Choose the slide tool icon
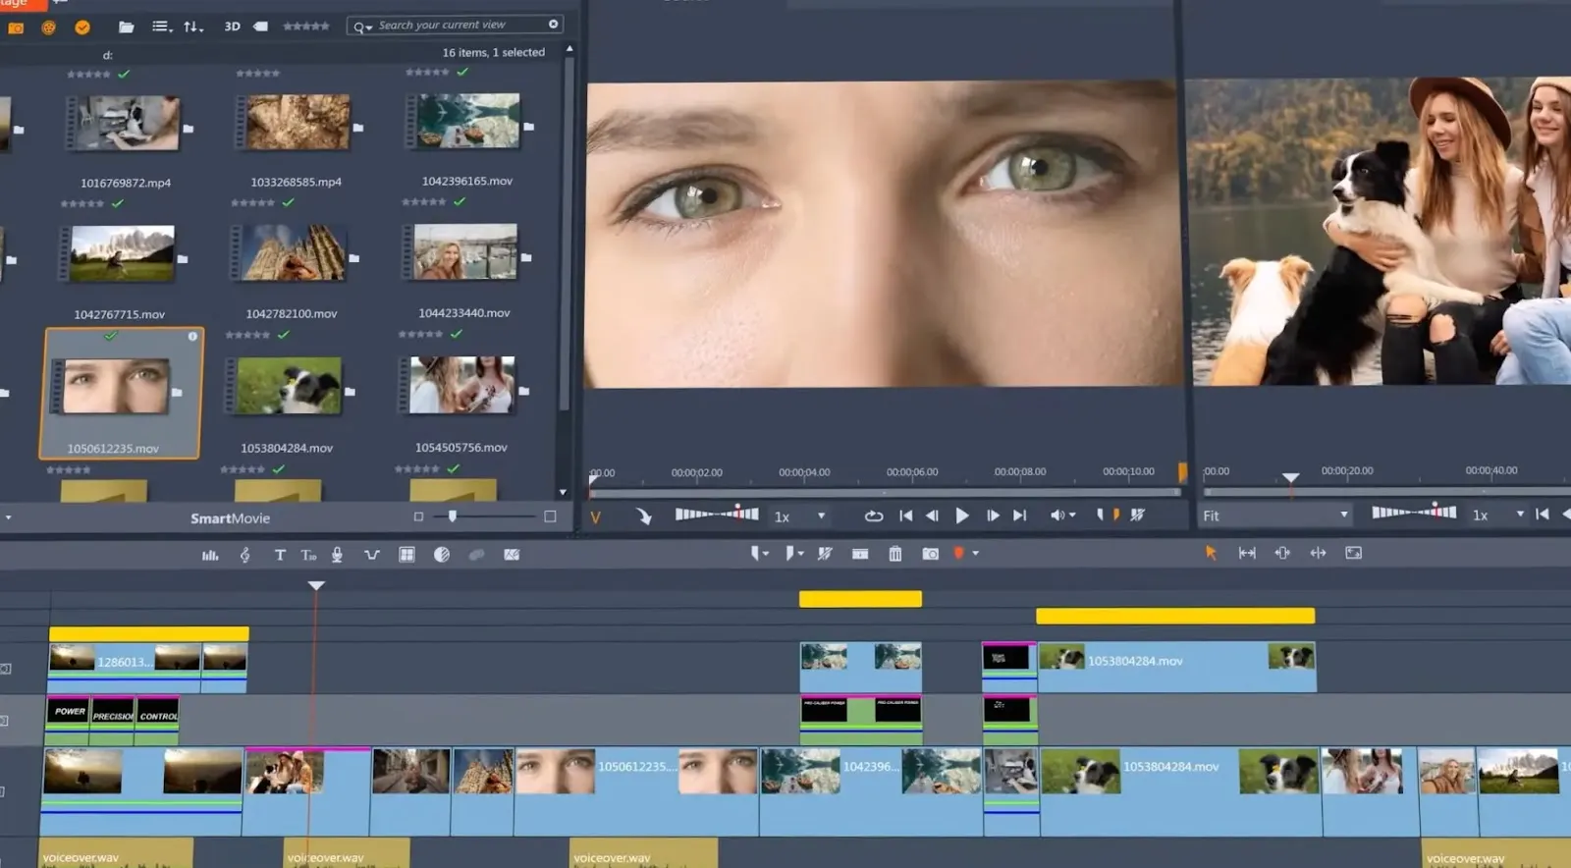 pyautogui.click(x=1282, y=553)
